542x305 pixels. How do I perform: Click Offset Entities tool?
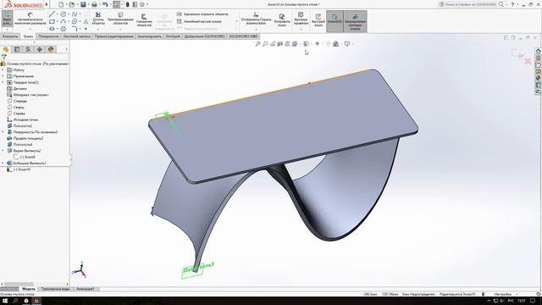144,20
